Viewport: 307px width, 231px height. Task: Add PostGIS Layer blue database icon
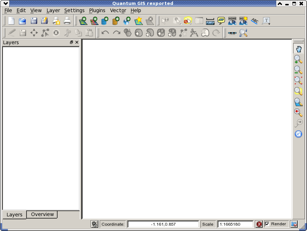(x=105, y=21)
